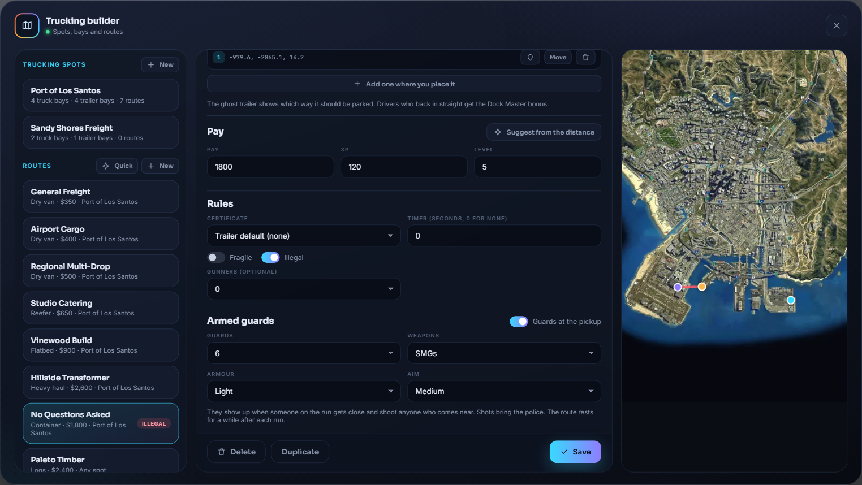Select the No Questions Asked route
The width and height of the screenshot is (862, 485).
(101, 423)
